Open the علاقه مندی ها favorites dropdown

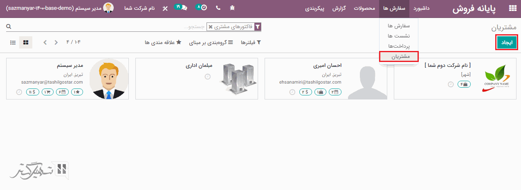click(x=163, y=42)
